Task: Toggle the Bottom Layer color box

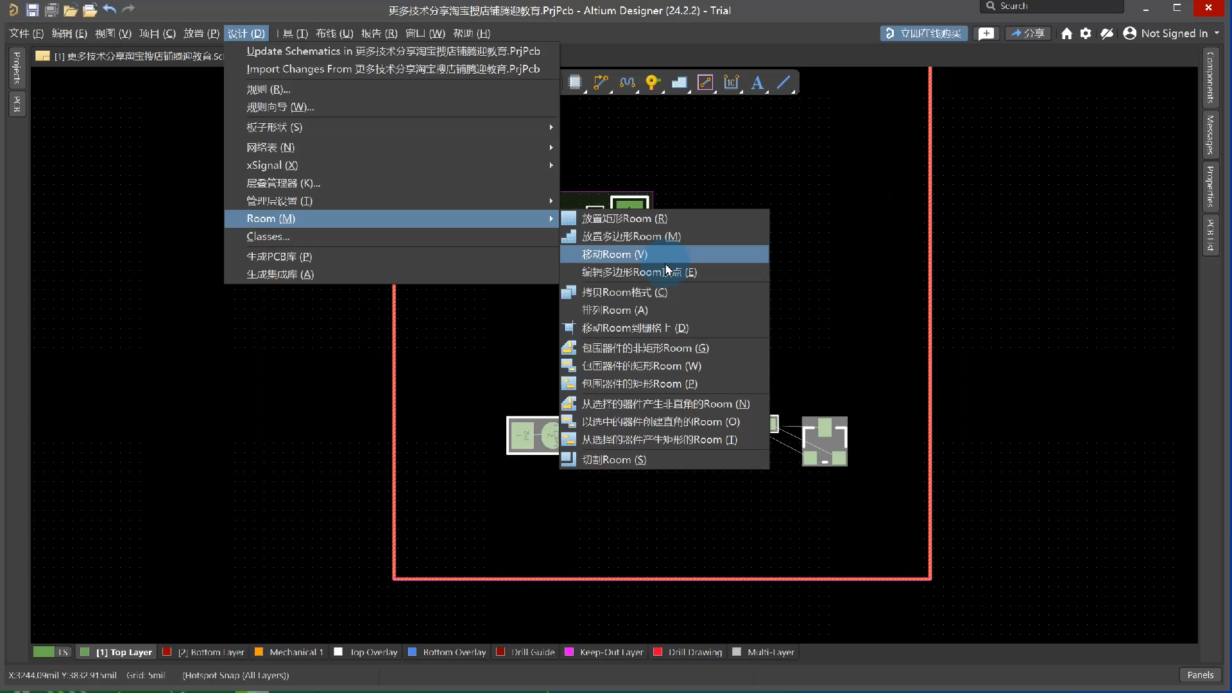Action: [167, 652]
